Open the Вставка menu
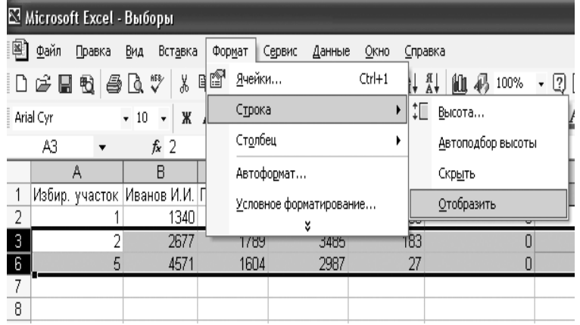The image size is (580, 325). click(178, 51)
